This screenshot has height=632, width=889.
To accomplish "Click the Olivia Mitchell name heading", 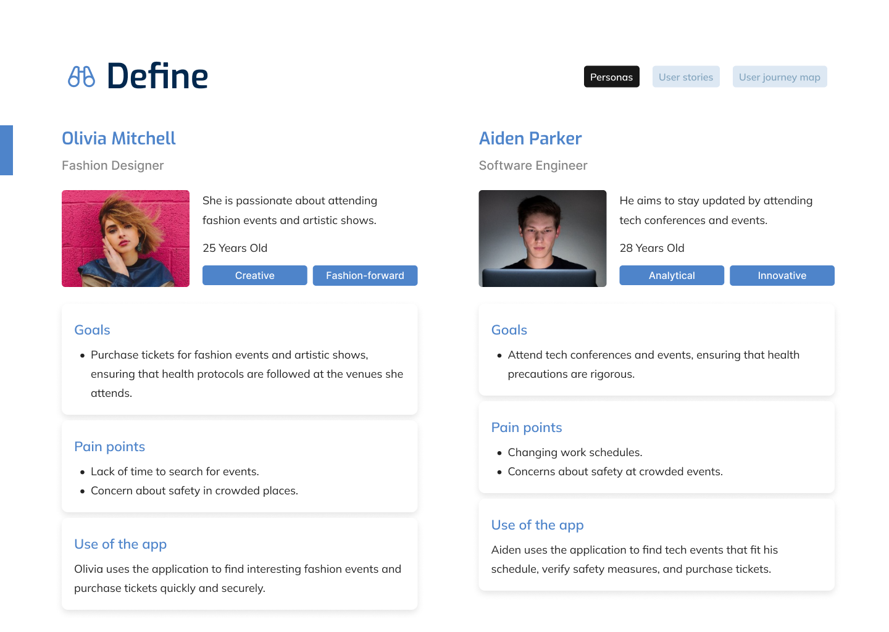I will coord(119,138).
